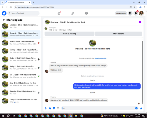
Task: Click the address bar URL
Action: click(36, 7)
